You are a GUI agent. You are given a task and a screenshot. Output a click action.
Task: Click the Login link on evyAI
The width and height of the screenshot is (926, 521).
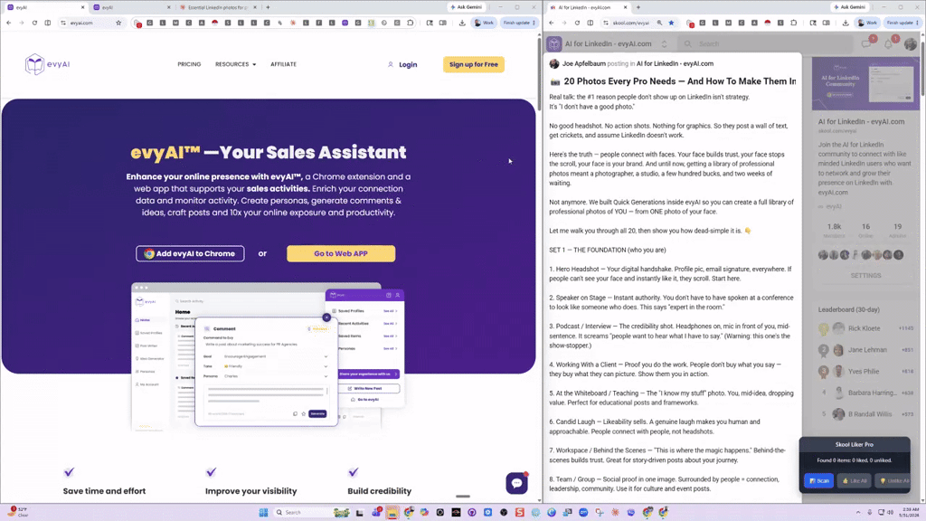click(x=402, y=64)
